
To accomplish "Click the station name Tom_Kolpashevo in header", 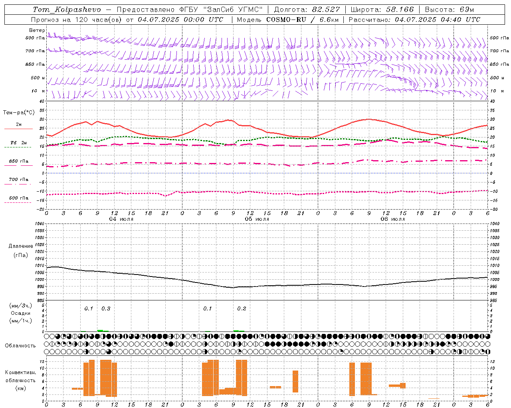I will (x=67, y=10).
